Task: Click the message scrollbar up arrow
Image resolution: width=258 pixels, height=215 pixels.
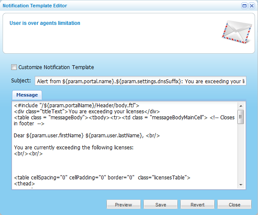Action: 241,106
